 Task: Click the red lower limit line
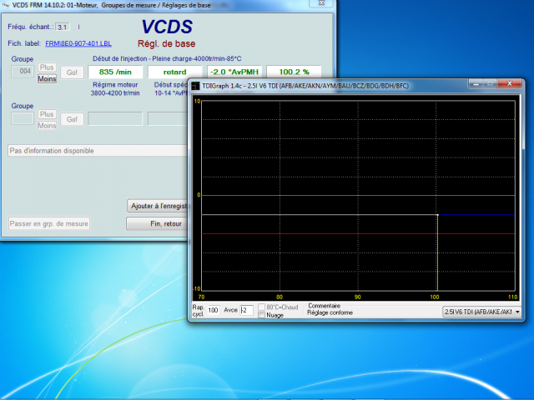click(358, 233)
